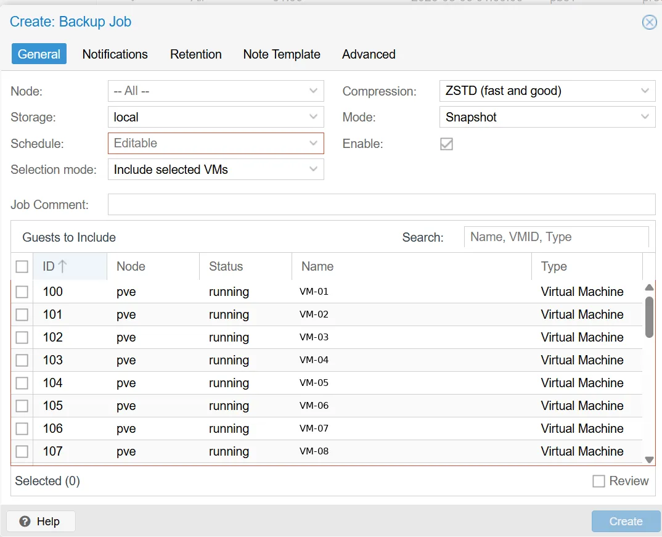Tick the checkbox for VM 103
The width and height of the screenshot is (662, 537).
click(22, 360)
